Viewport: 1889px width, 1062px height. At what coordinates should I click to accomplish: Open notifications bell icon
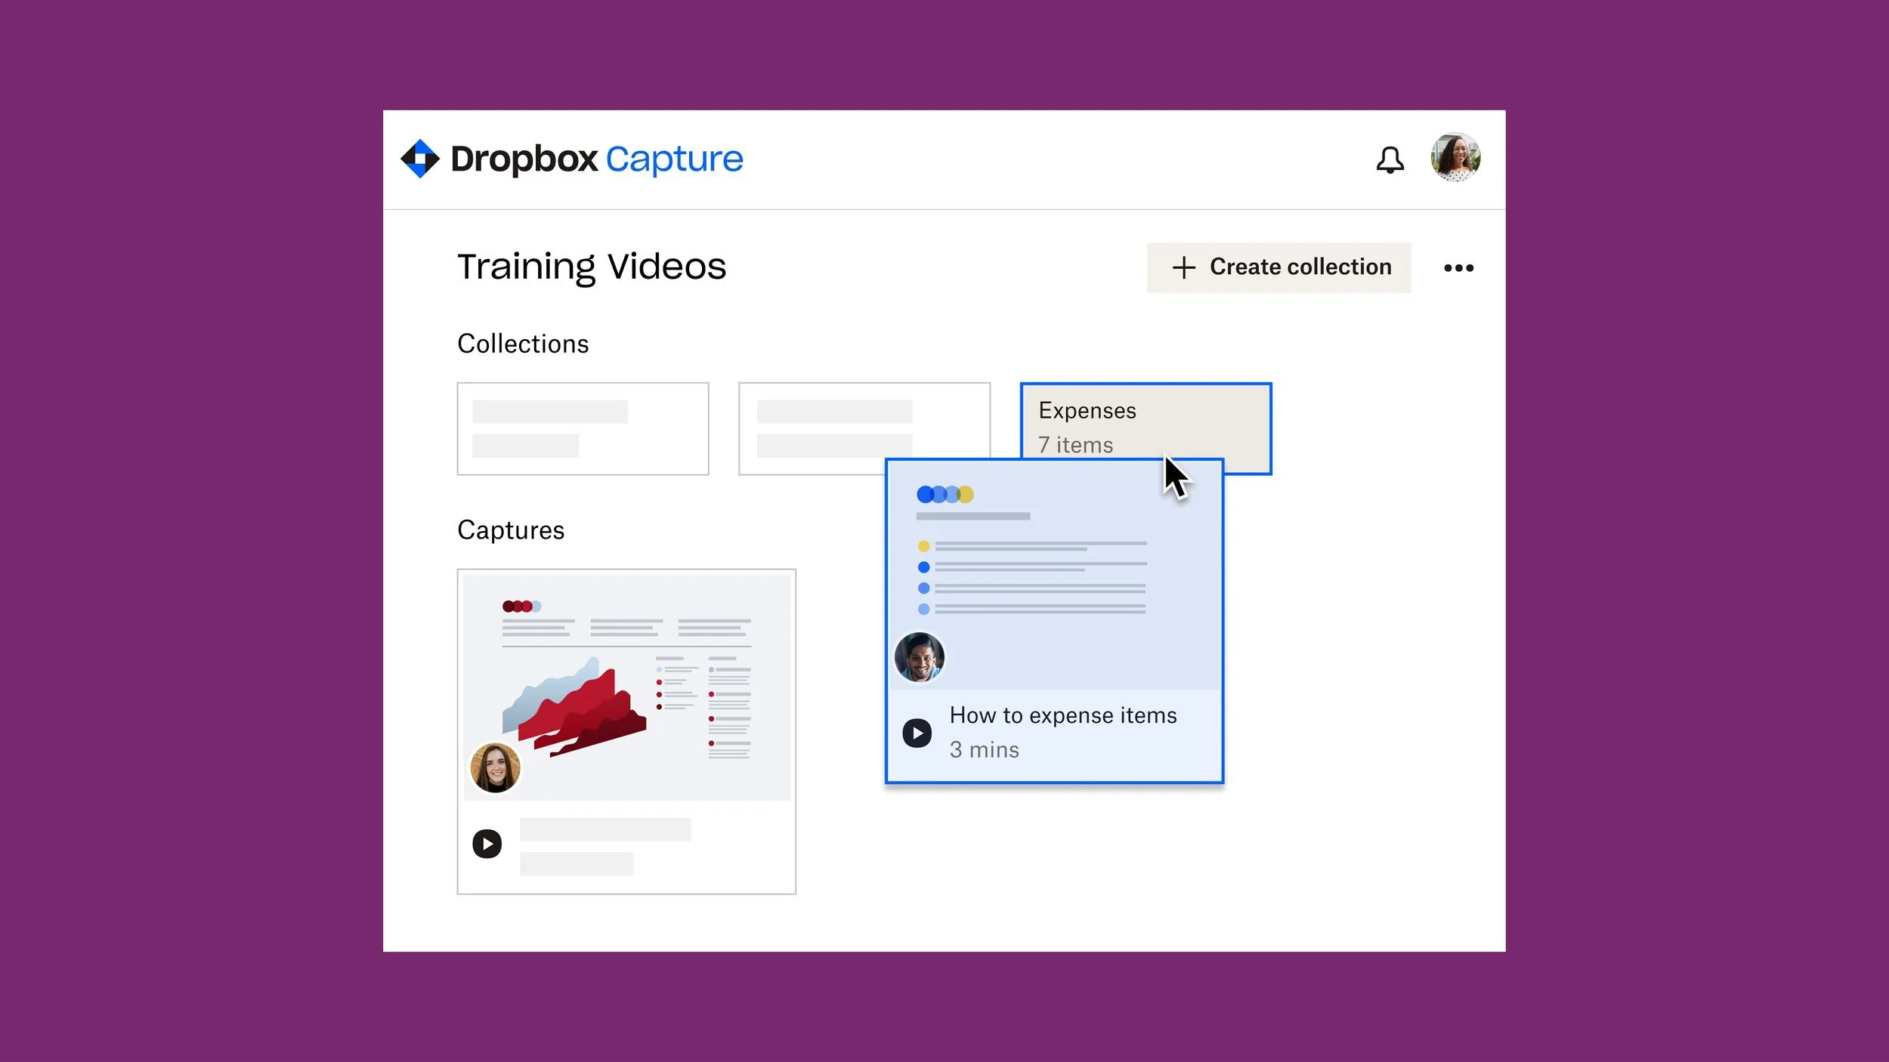[x=1390, y=160]
